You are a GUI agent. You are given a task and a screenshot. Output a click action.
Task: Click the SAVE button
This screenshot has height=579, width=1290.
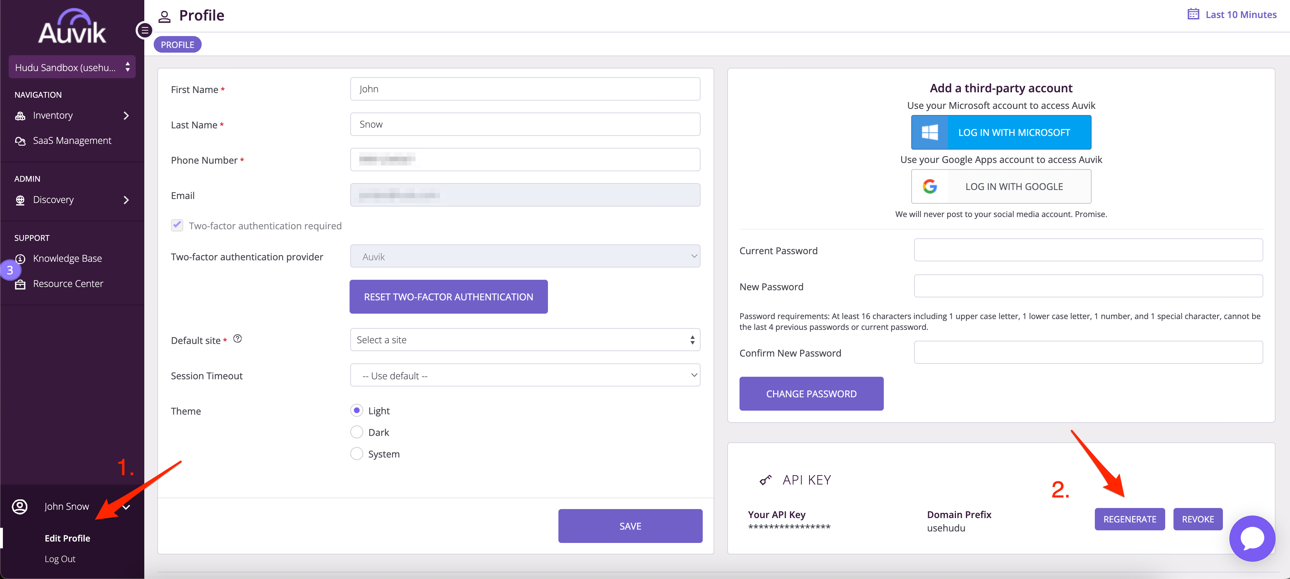[x=631, y=526]
